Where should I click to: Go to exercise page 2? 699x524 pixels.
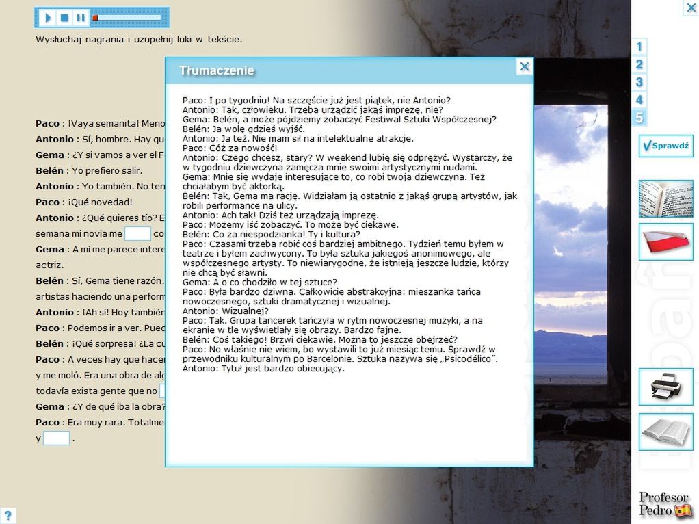click(639, 64)
